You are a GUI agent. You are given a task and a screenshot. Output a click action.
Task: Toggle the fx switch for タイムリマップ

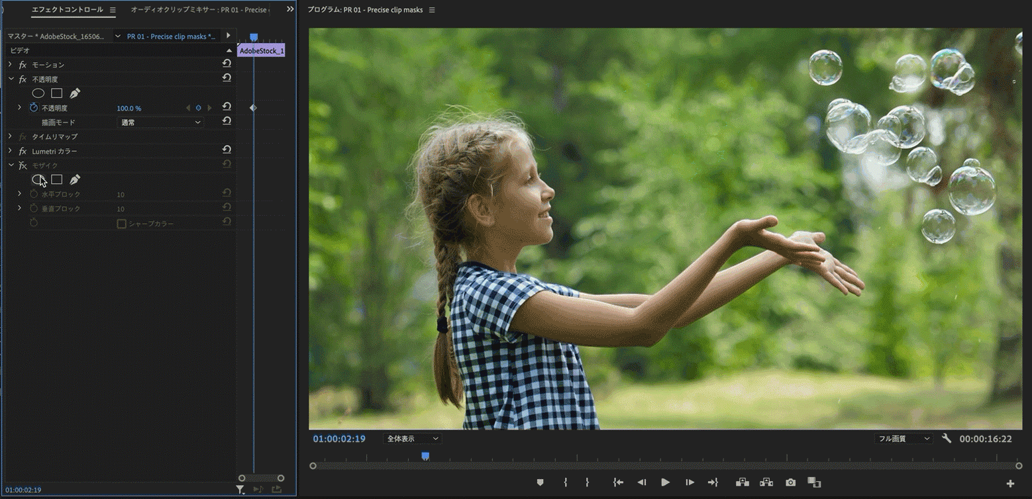point(23,137)
